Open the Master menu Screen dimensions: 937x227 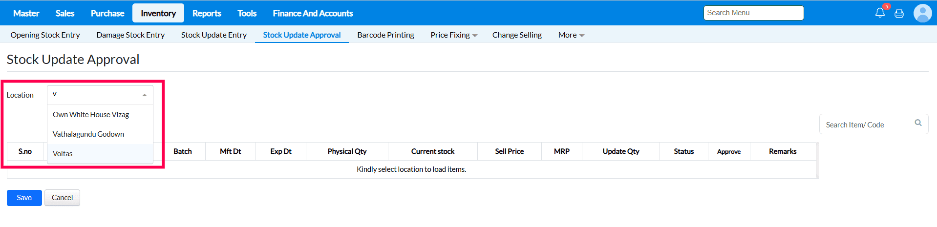26,13
